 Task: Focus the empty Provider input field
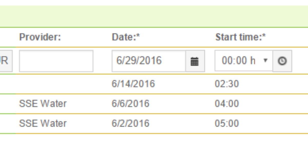pyautogui.click(x=56, y=61)
